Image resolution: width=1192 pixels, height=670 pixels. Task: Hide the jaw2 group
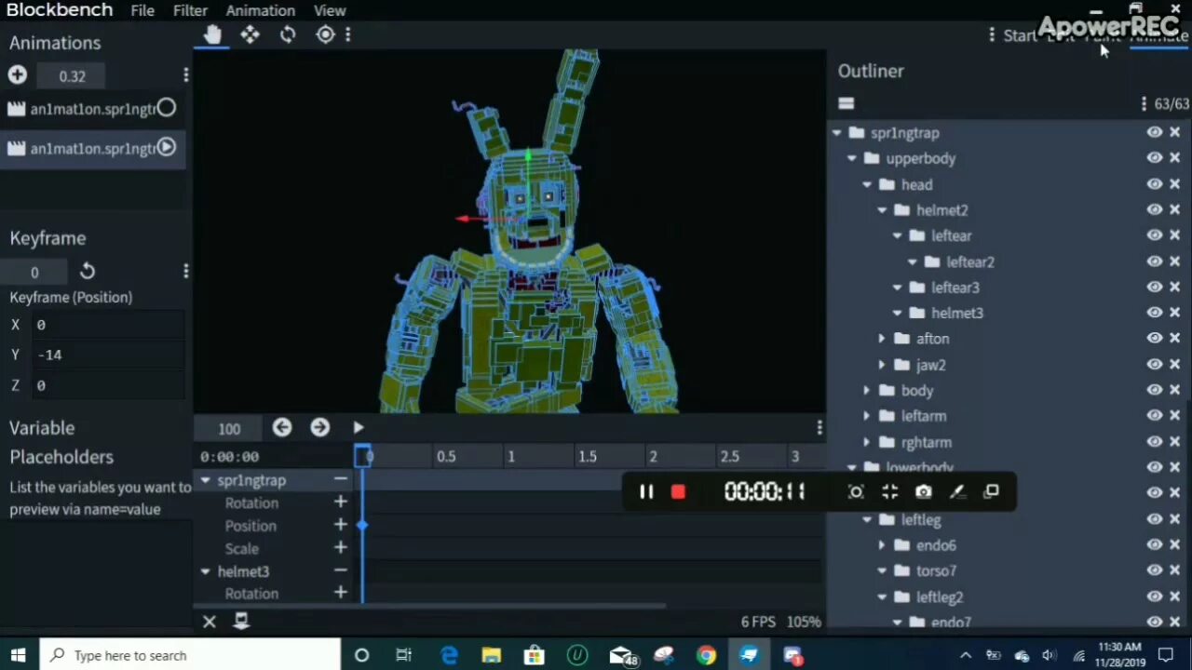click(x=1154, y=365)
